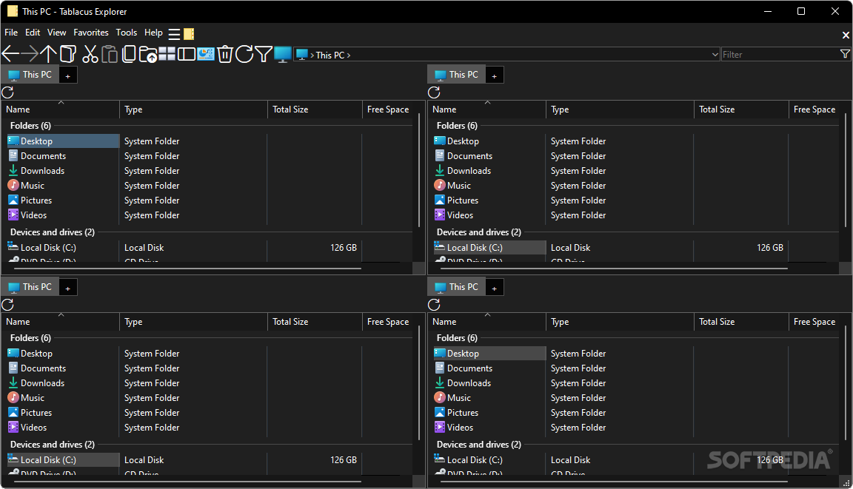Collapse Devices and drives (2) in top-right pane
This screenshot has height=489, width=853.
coord(479,232)
